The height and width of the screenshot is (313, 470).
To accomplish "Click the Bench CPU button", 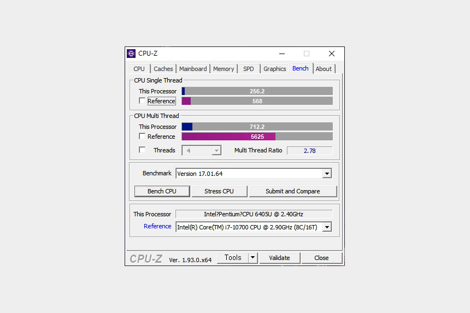I will (162, 191).
